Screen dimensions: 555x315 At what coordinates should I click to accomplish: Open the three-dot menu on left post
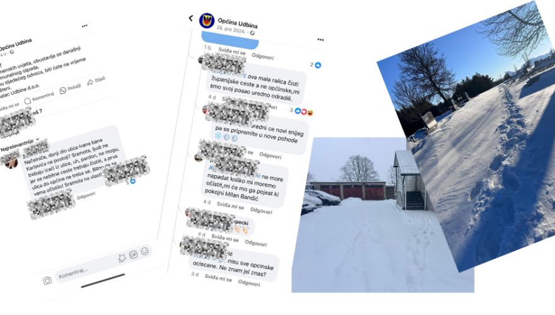pos(85,26)
